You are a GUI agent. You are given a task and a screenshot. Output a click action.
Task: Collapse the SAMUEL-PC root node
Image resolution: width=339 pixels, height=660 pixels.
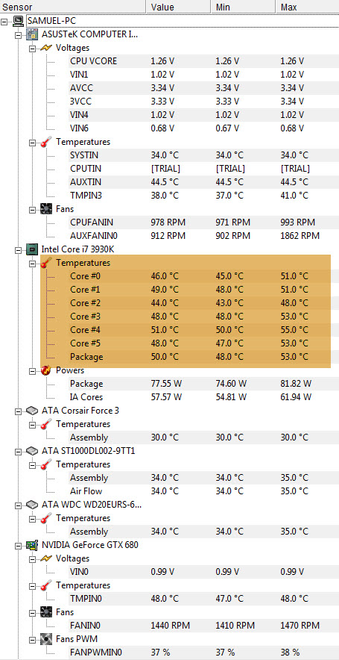[4, 21]
